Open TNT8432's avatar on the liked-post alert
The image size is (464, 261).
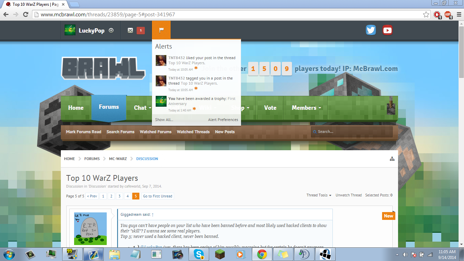[x=161, y=60]
